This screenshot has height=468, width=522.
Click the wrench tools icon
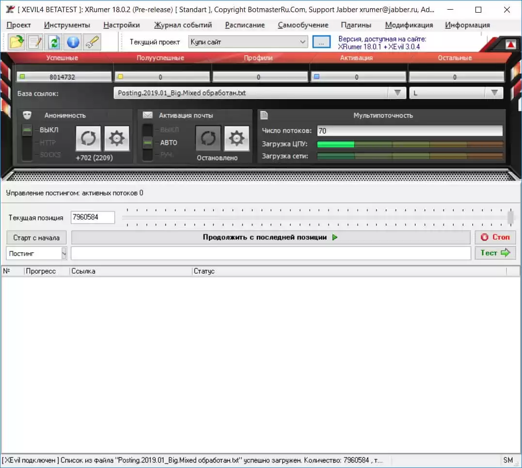click(92, 42)
